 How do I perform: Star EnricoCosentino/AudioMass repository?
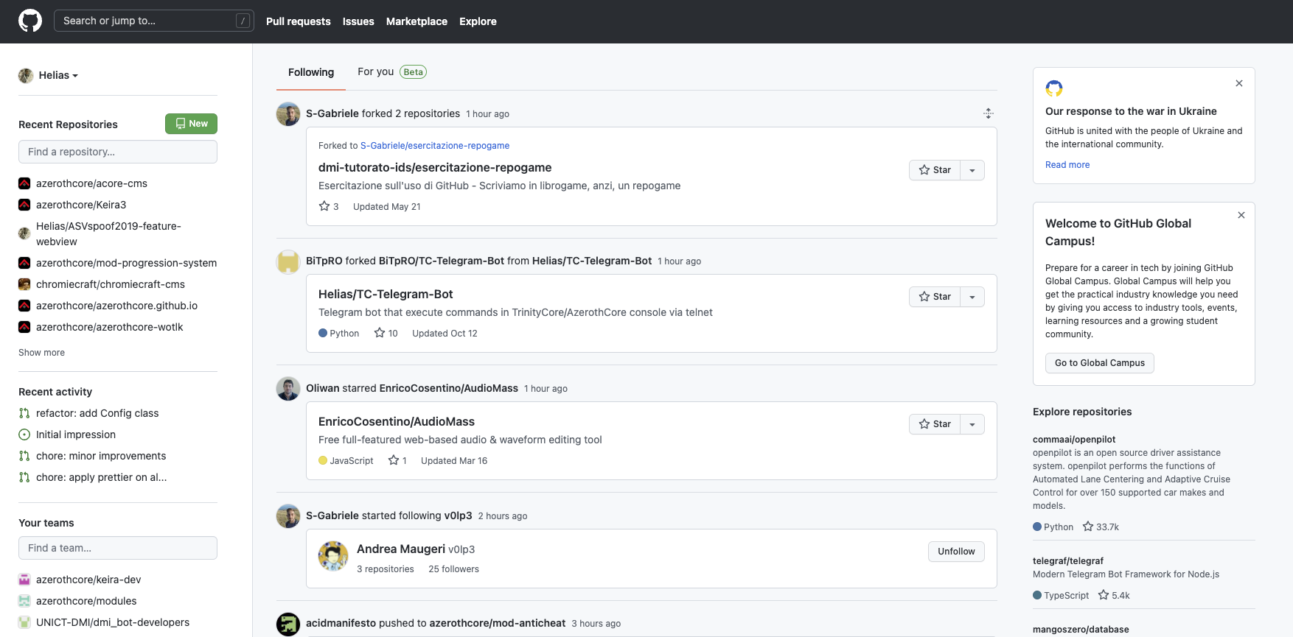(x=935, y=424)
